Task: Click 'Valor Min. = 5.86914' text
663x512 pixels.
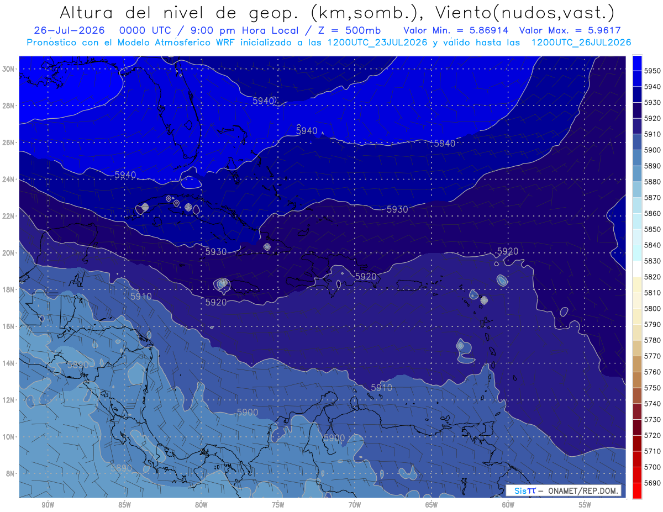Action: tap(456, 30)
